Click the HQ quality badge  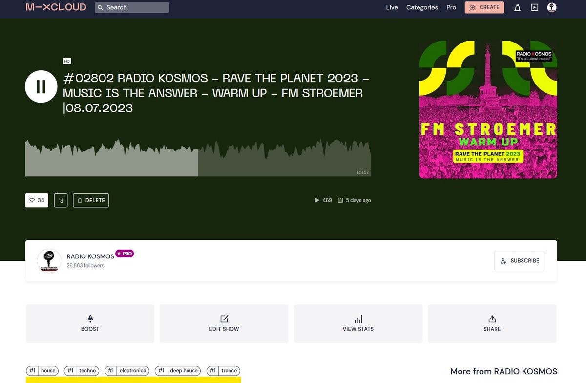click(67, 61)
